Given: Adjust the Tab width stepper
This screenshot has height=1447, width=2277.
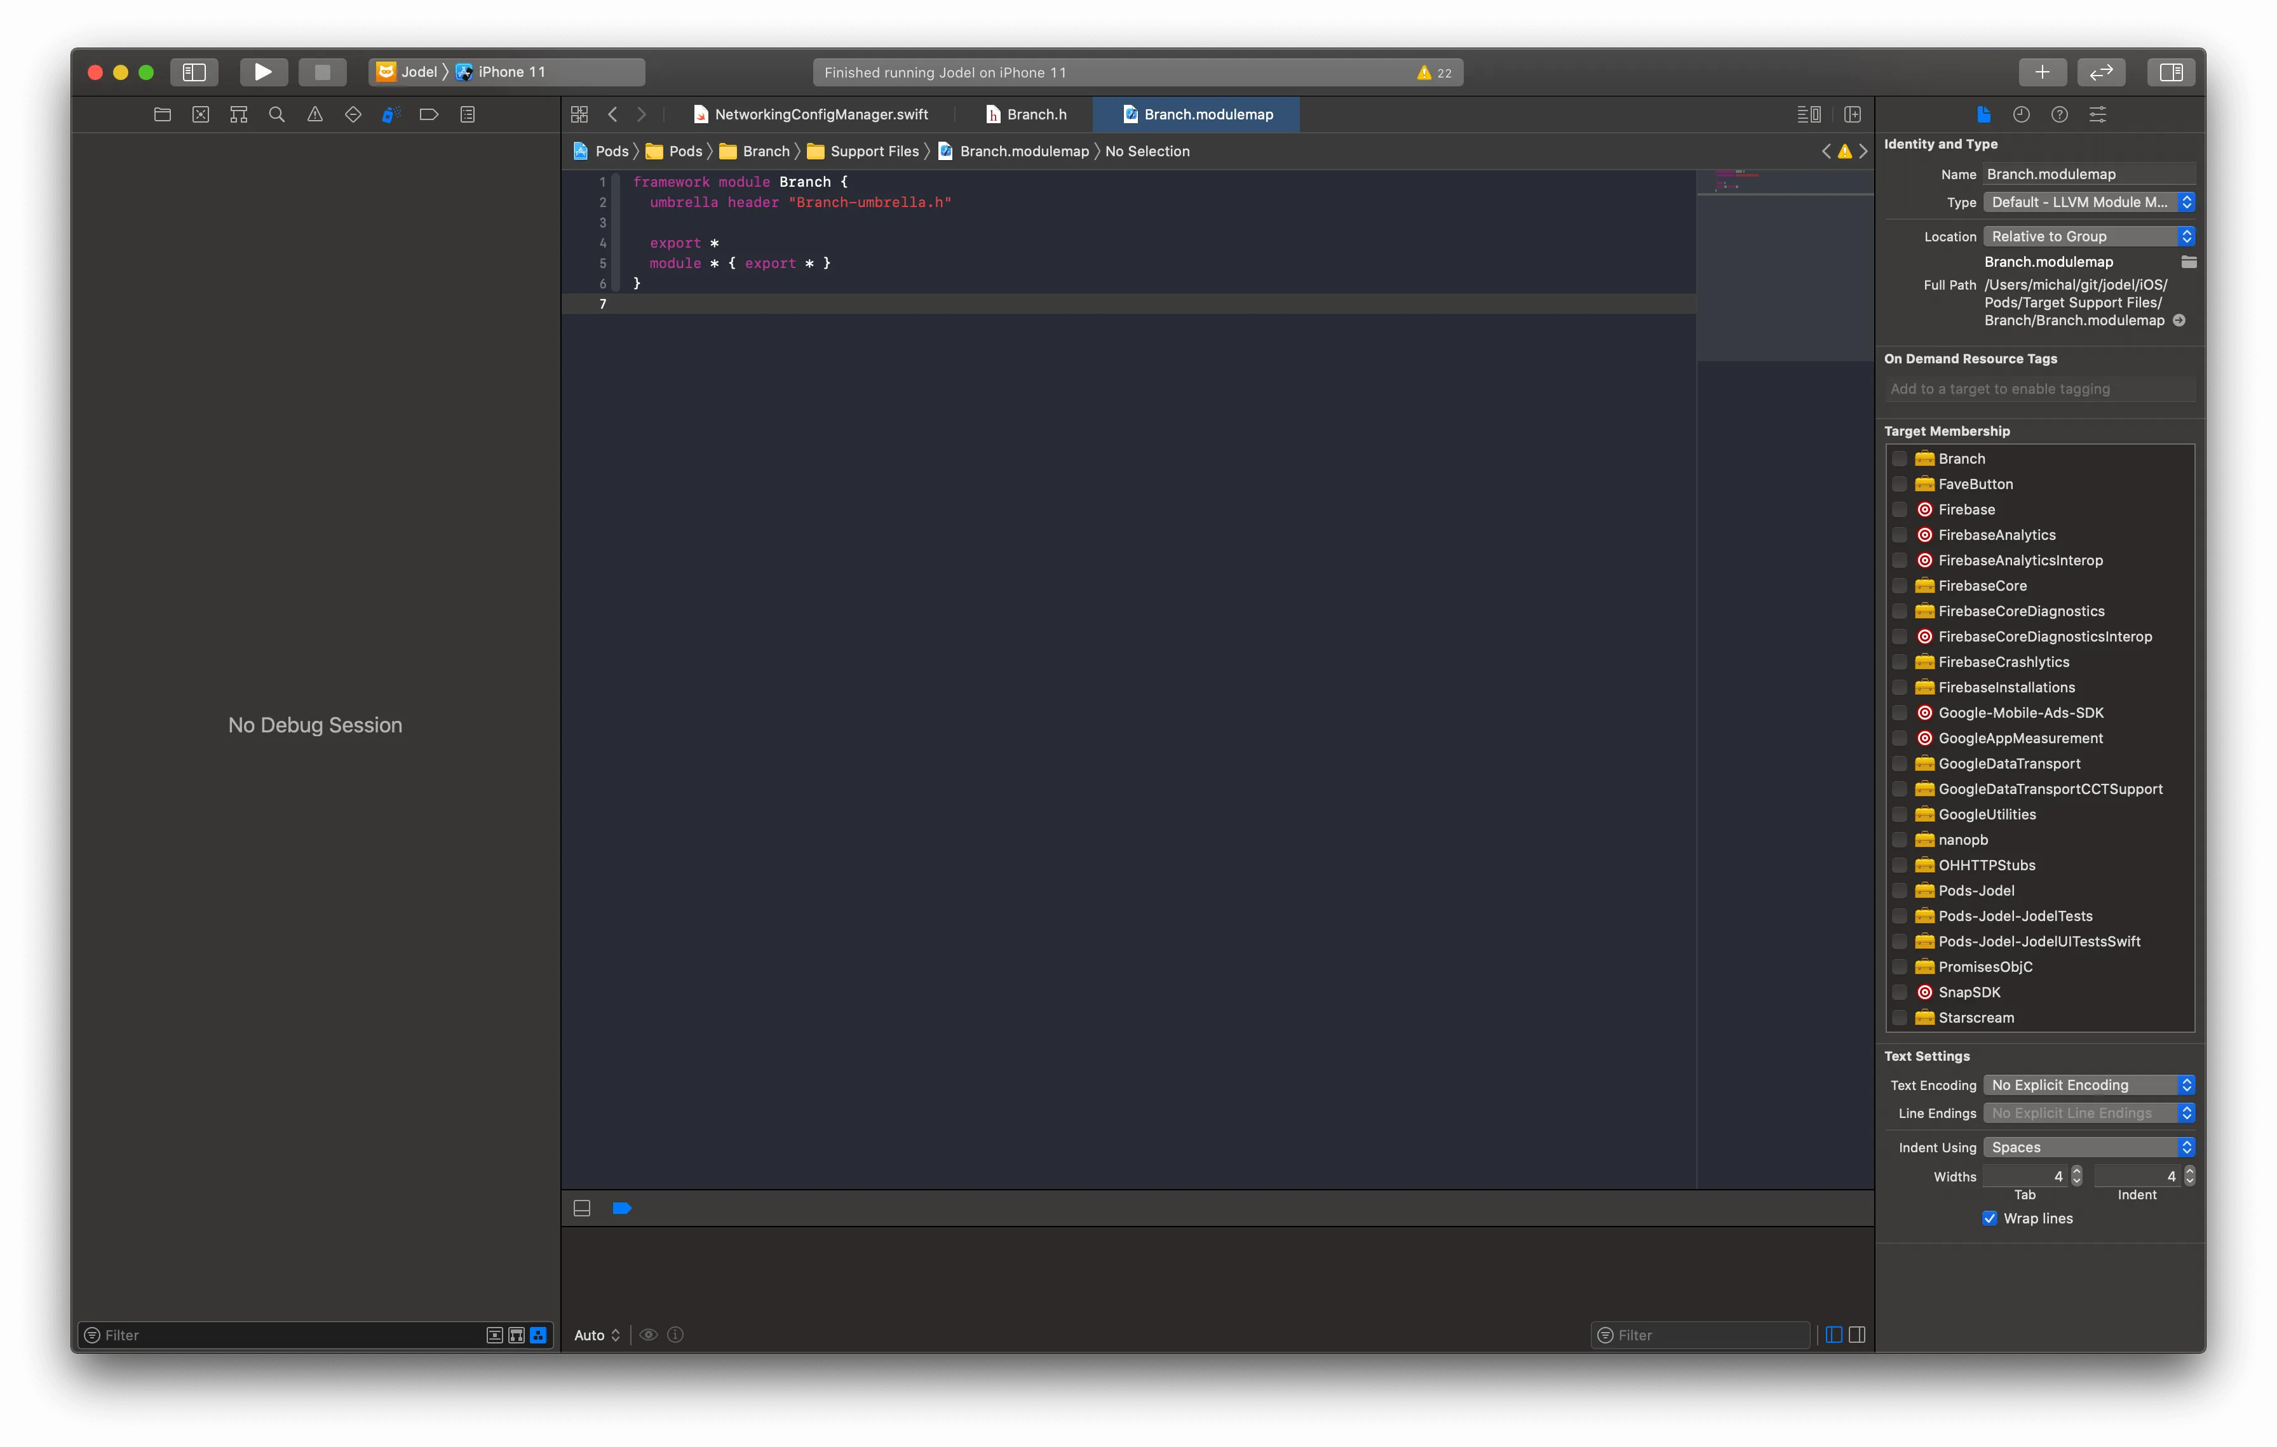Looking at the screenshot, I should pos(2076,1176).
